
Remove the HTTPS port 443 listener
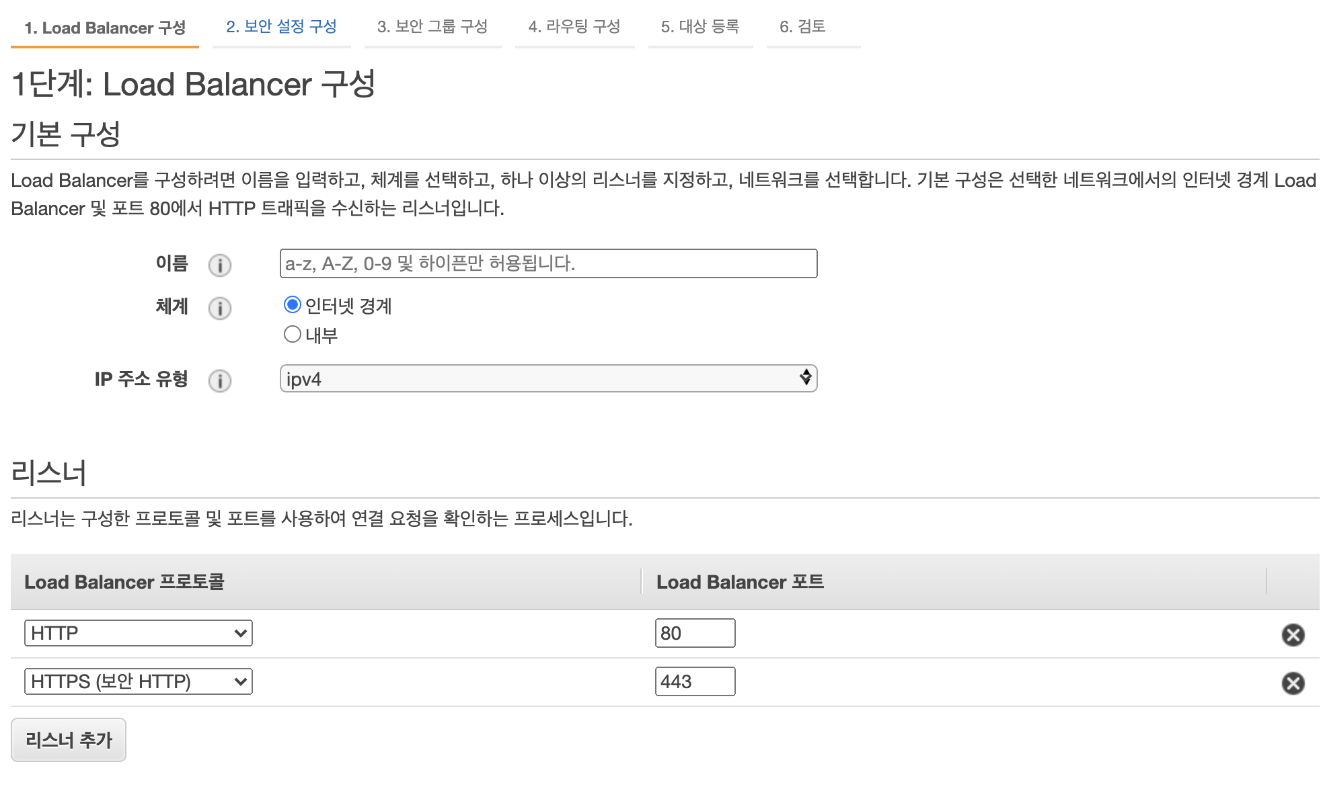(1292, 683)
